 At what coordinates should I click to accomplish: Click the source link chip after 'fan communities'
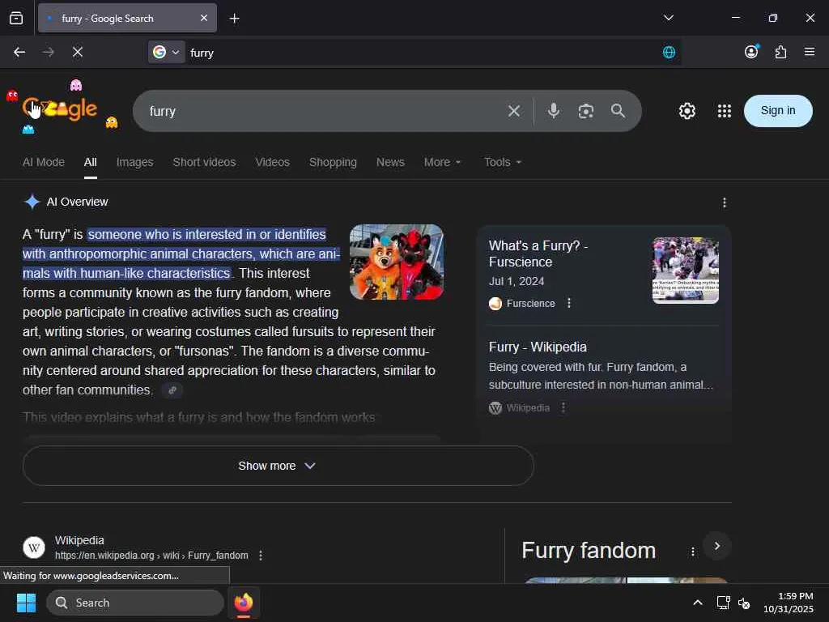[172, 390]
